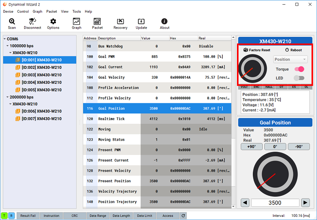Set goal position to -90°
This screenshot has height=220, width=317.
pyautogui.click(x=299, y=147)
